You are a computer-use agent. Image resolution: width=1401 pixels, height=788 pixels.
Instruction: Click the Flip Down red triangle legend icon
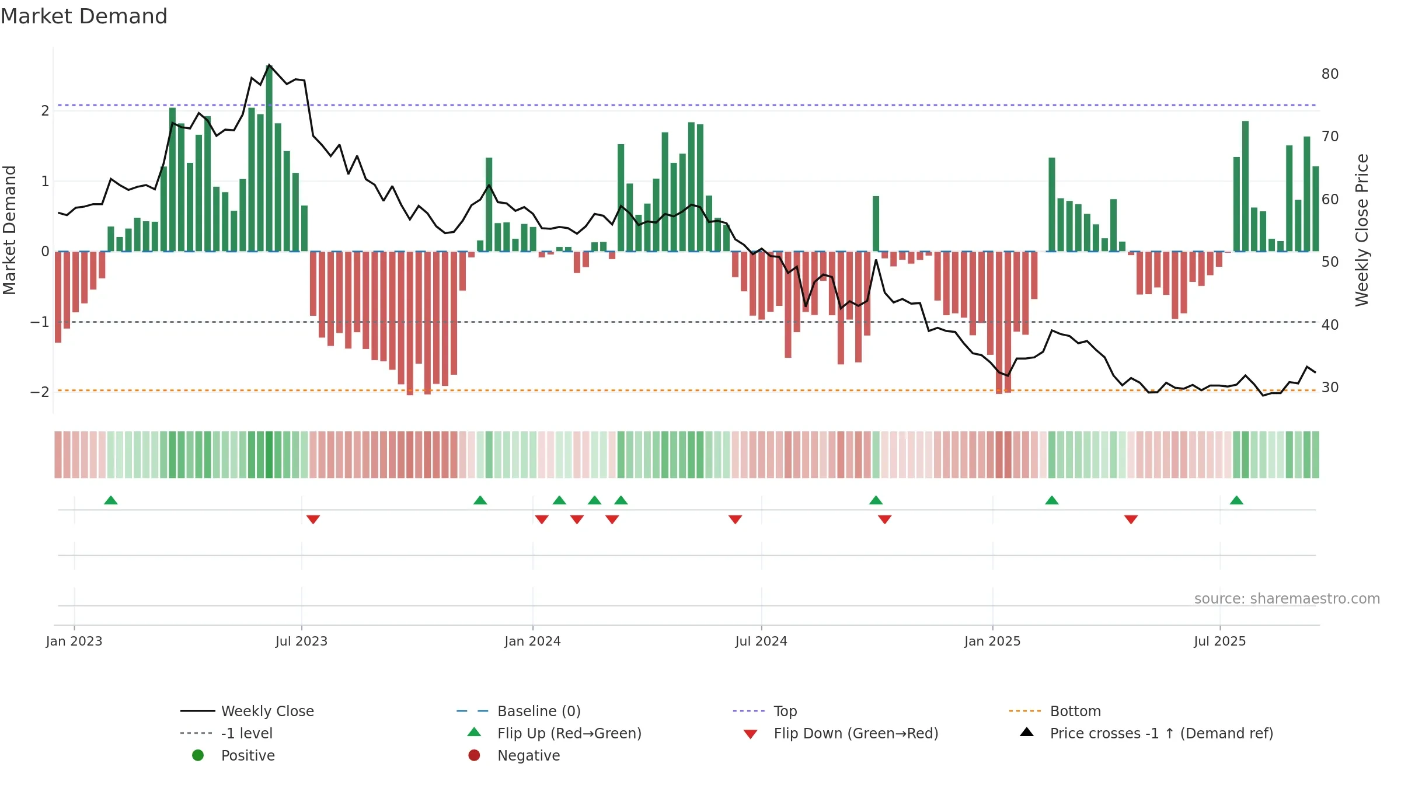pos(751,734)
